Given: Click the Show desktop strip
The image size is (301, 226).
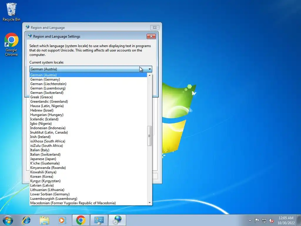Looking at the screenshot, I should (x=299, y=220).
